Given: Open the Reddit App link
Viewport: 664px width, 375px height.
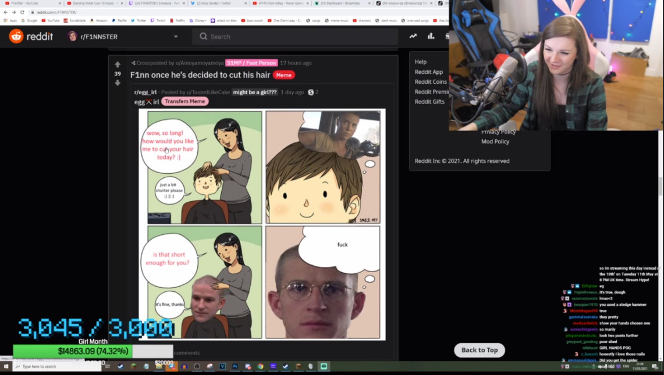Looking at the screenshot, I should point(428,72).
